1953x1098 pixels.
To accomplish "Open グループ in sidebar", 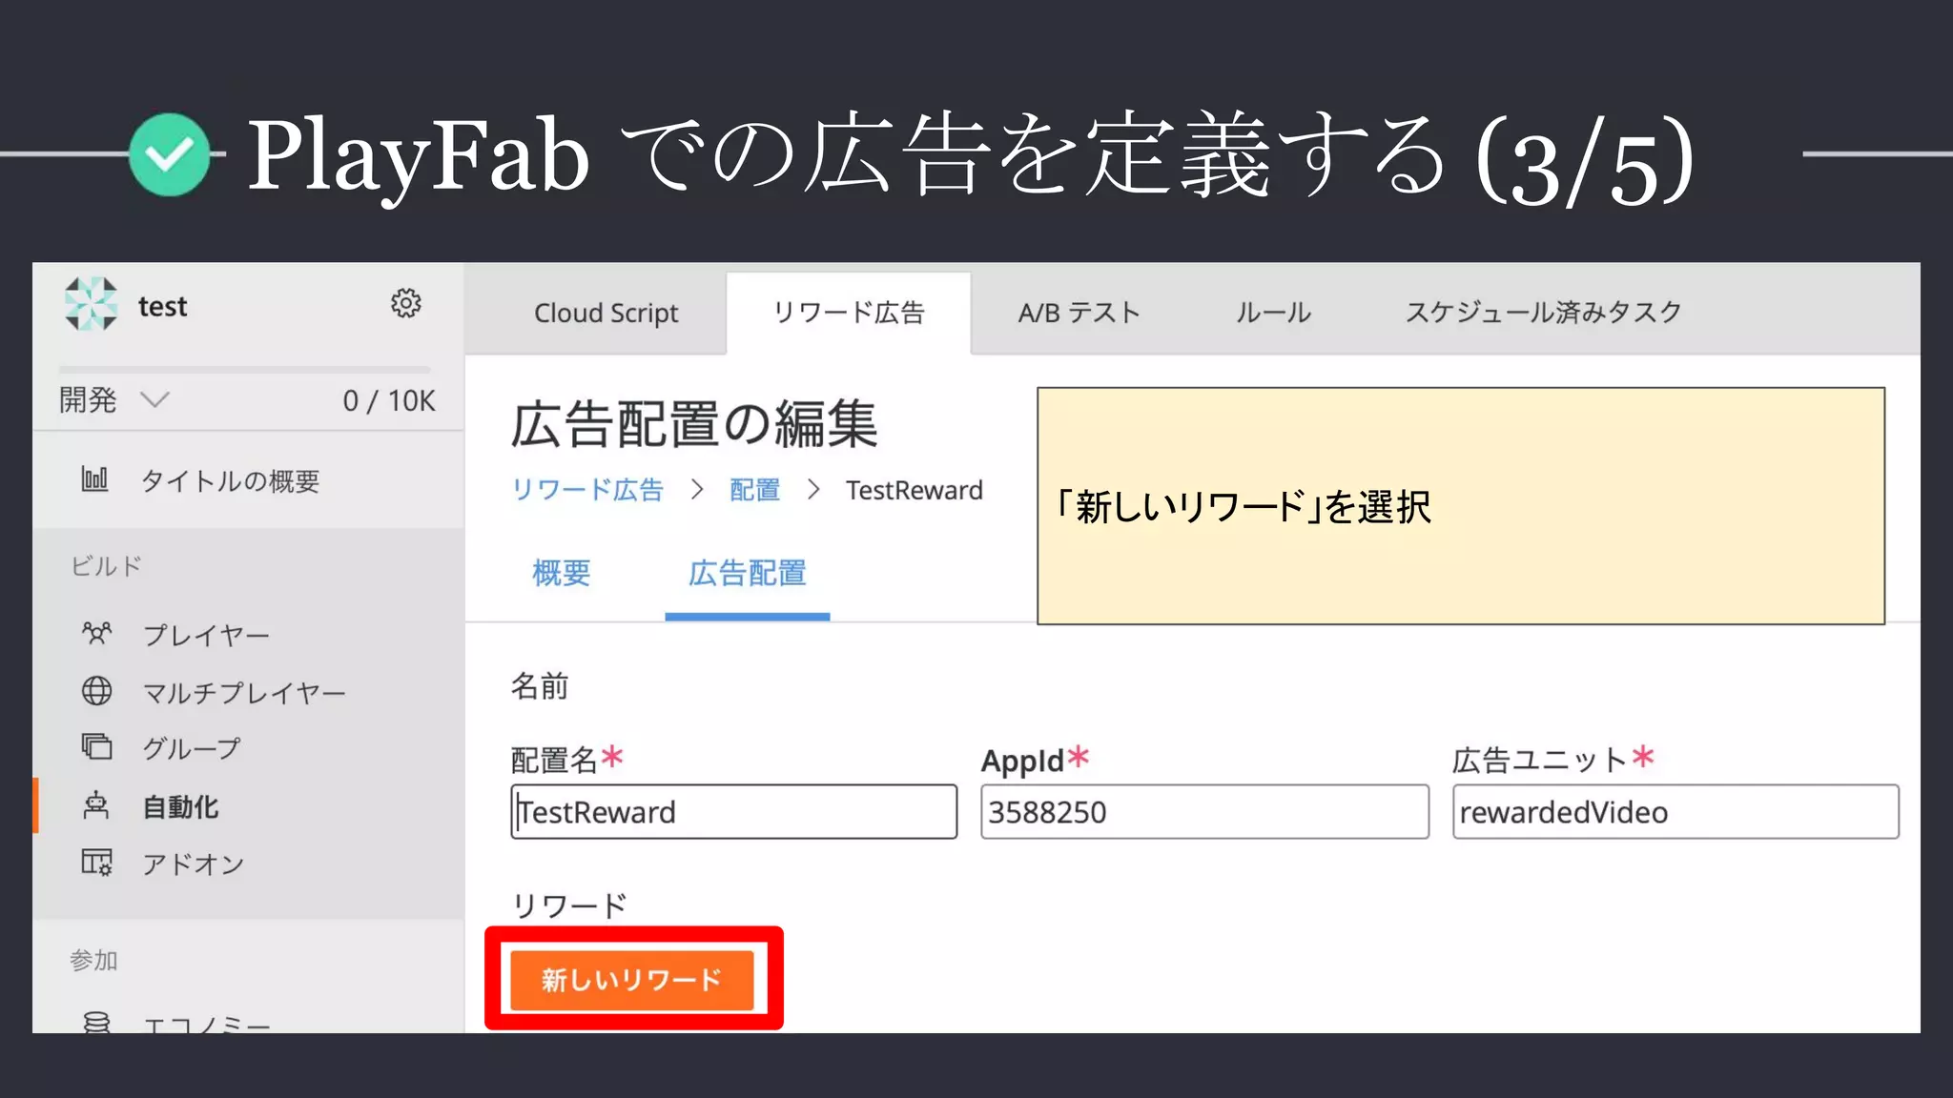I will 192,748.
